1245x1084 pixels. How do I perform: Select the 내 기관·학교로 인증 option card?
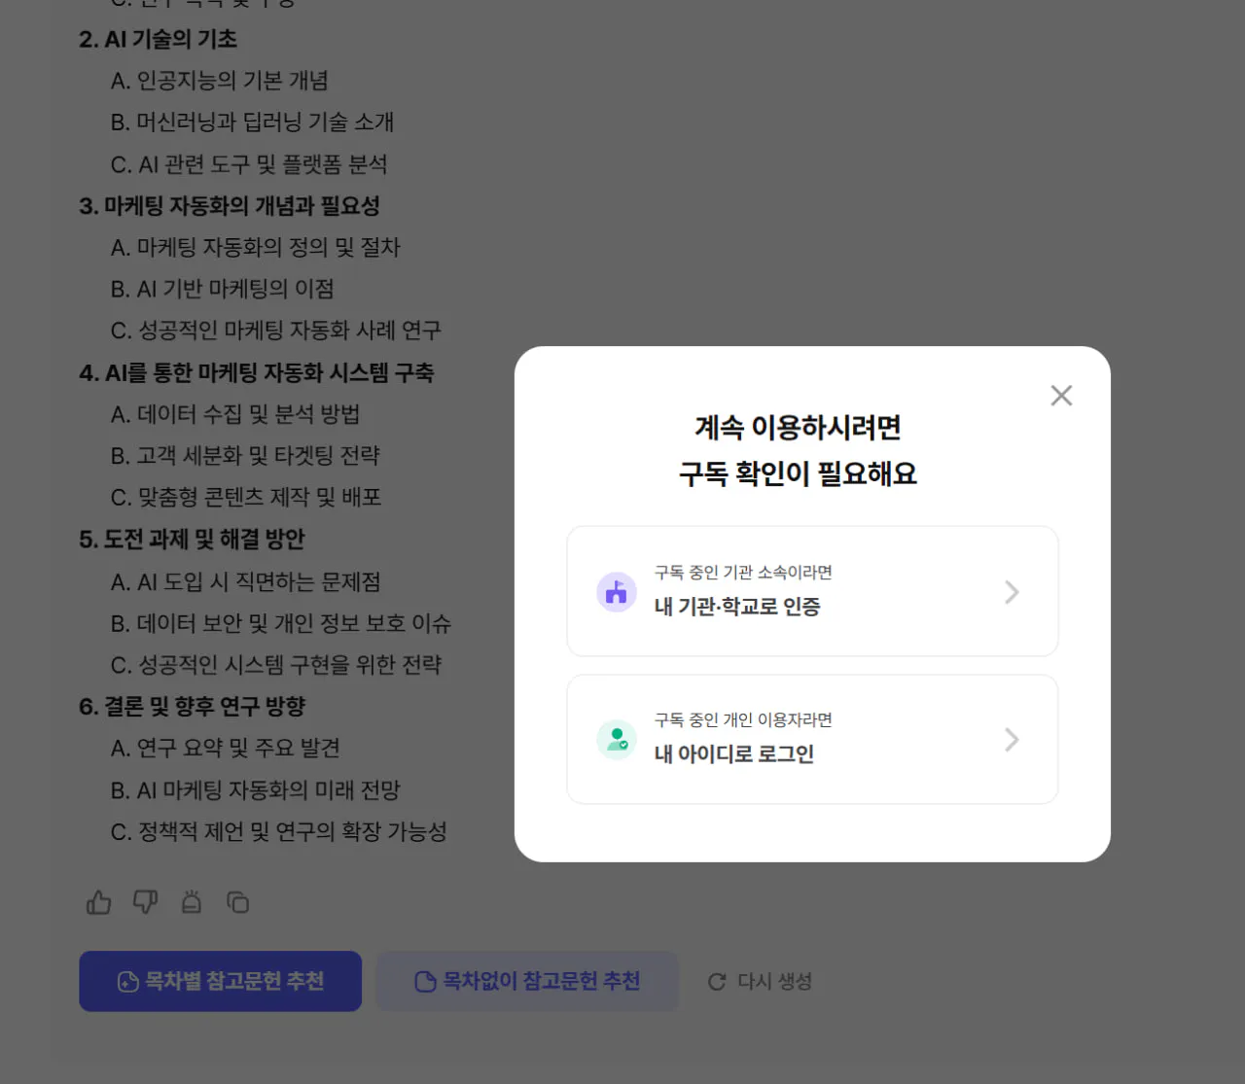812,591
